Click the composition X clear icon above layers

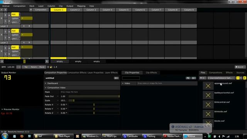click(2, 10)
